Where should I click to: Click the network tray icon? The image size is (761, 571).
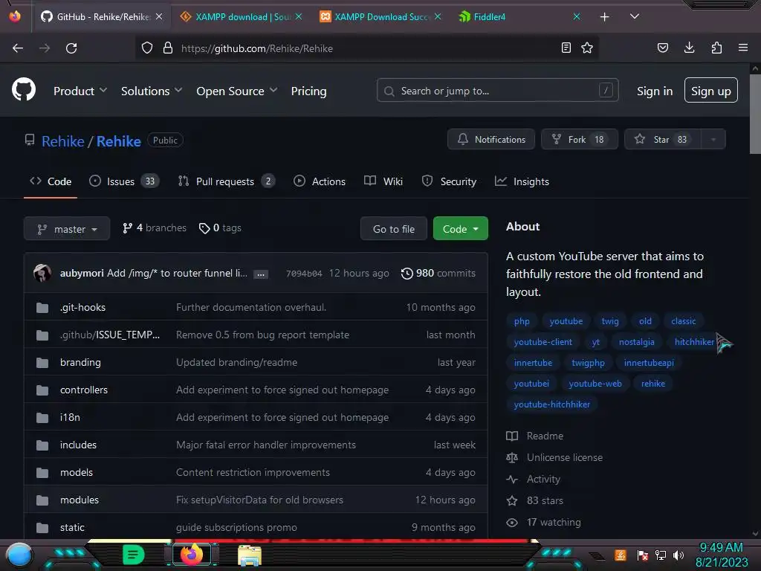click(x=661, y=555)
